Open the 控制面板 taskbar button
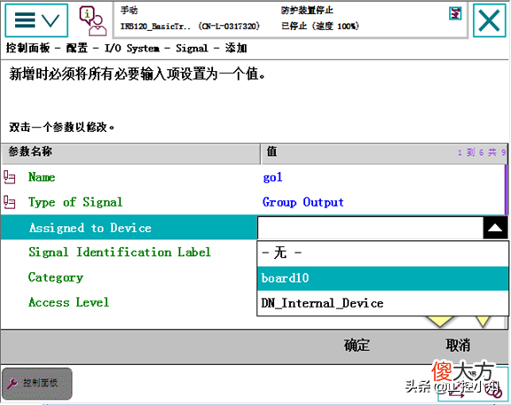511x405 pixels. pos(37,384)
